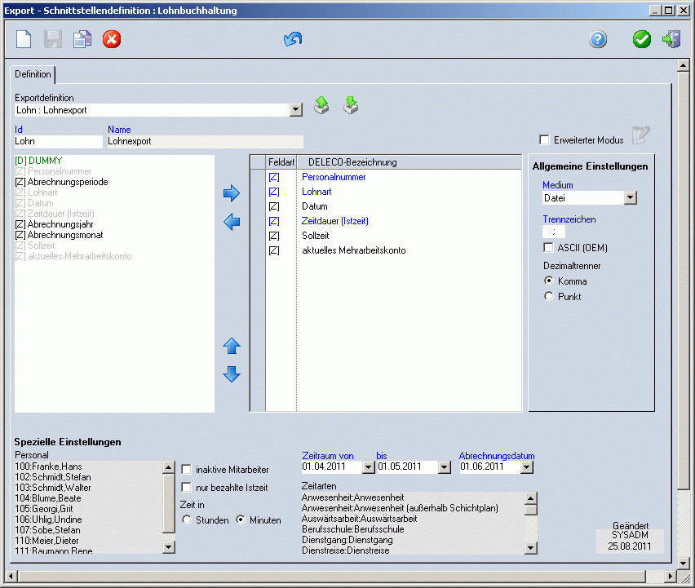The height and width of the screenshot is (588, 695).
Task: Click the red delete icon
Action: pos(112,39)
